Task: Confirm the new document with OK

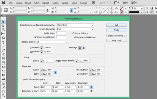Action: coord(116,25)
